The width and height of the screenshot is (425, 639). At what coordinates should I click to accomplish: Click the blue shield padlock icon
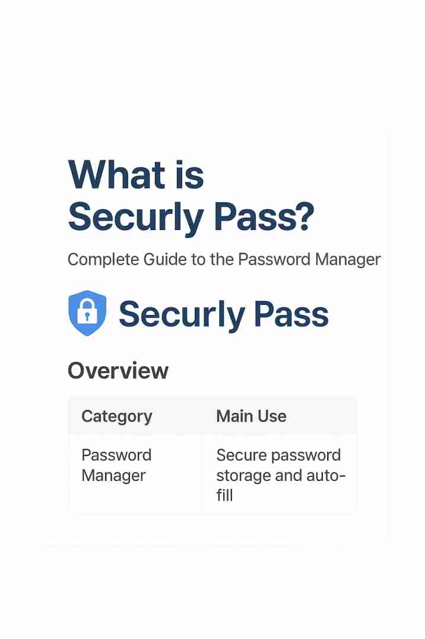[x=87, y=313]
